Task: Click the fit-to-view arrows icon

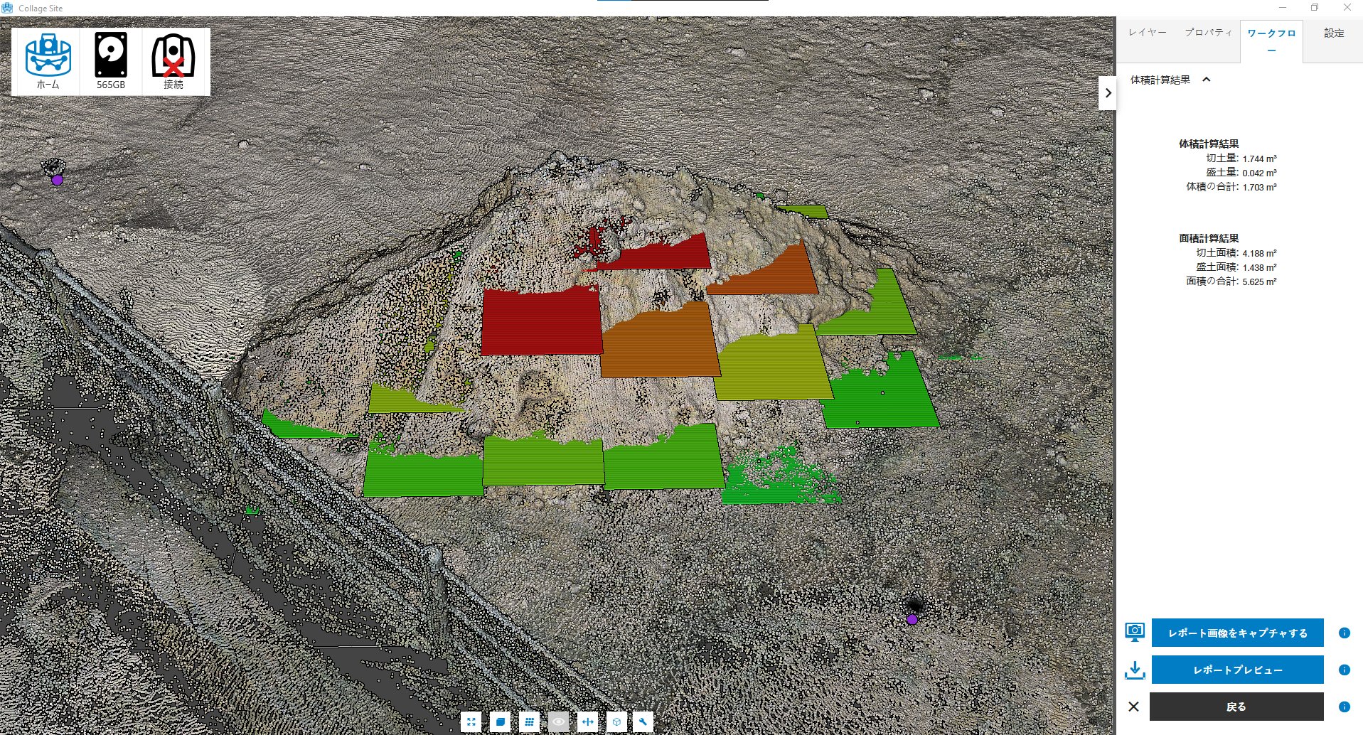Action: click(x=471, y=721)
